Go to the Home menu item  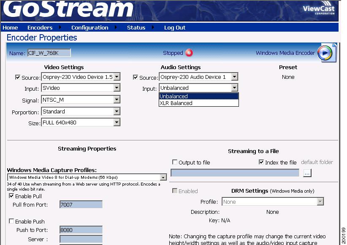(x=10, y=28)
